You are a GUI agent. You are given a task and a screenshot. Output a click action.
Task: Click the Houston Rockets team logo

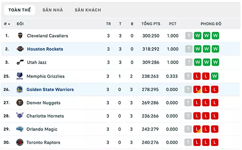click(x=20, y=49)
